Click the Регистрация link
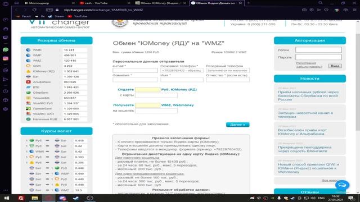The height and width of the screenshot is (202, 360). (306, 63)
